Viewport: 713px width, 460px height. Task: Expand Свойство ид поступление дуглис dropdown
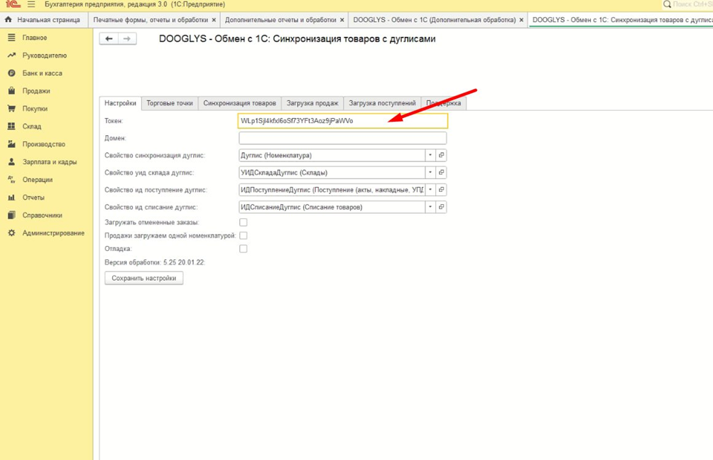(x=430, y=190)
